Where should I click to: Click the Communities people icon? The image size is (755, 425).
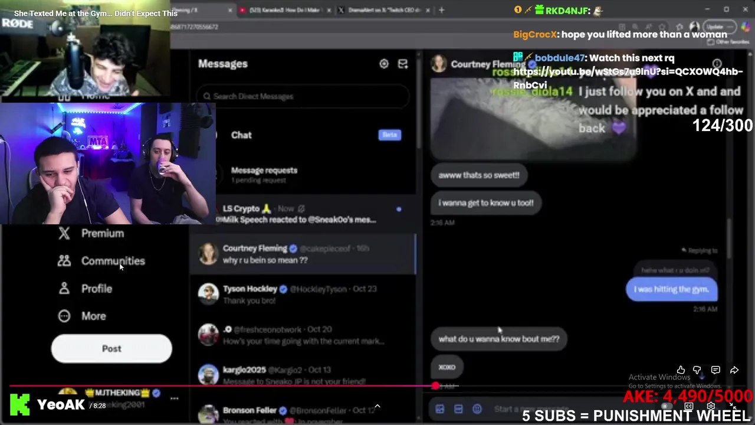[x=64, y=261]
